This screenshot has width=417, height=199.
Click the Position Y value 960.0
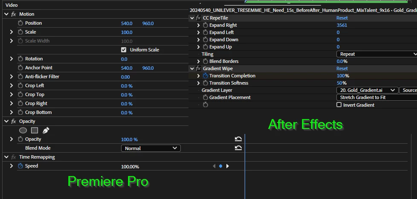(148, 23)
